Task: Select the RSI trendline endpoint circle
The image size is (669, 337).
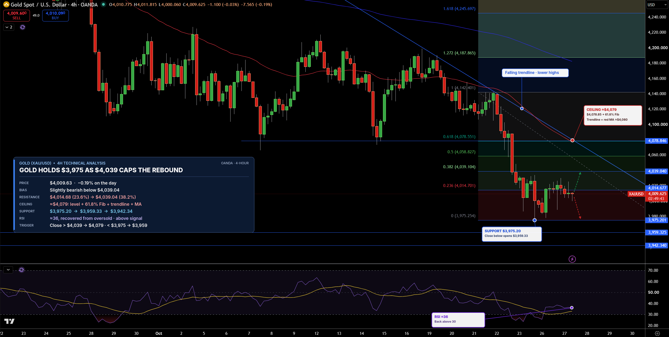Action: (572, 308)
